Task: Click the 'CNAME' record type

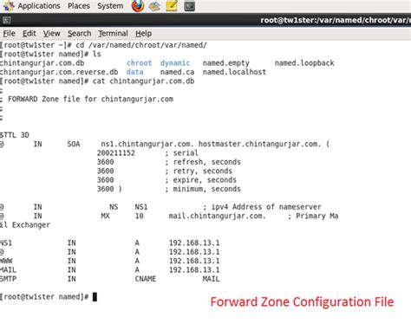Action: pos(146,279)
